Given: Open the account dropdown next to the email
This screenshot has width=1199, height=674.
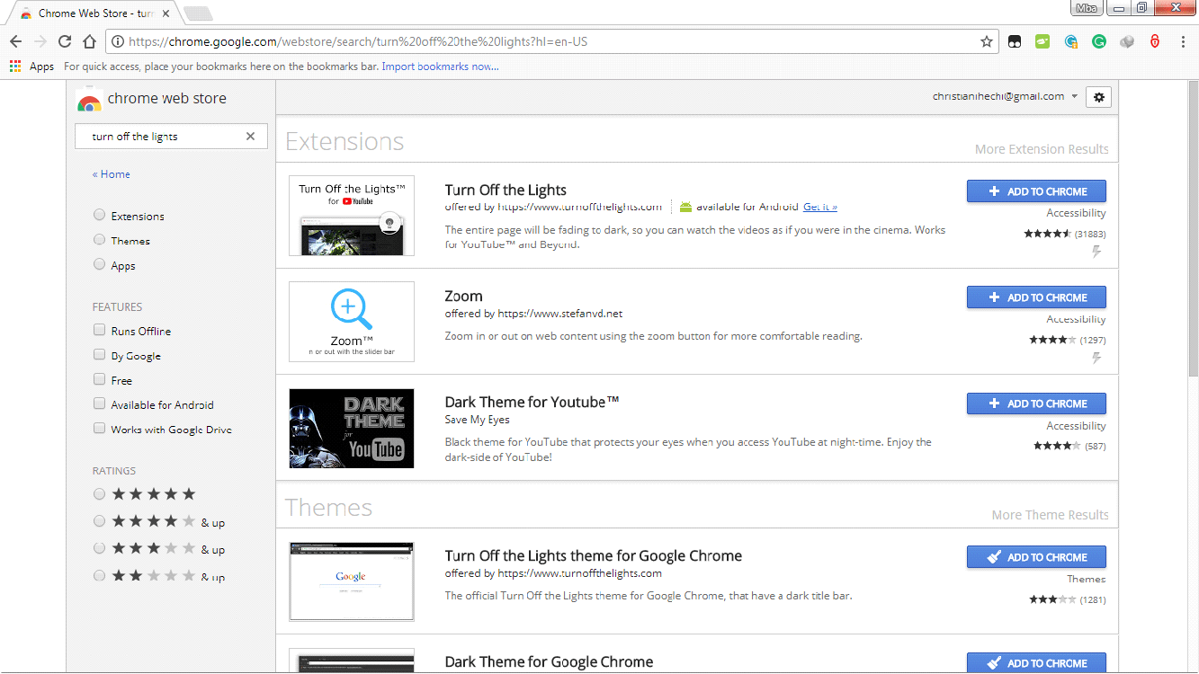Looking at the screenshot, I should (1075, 95).
